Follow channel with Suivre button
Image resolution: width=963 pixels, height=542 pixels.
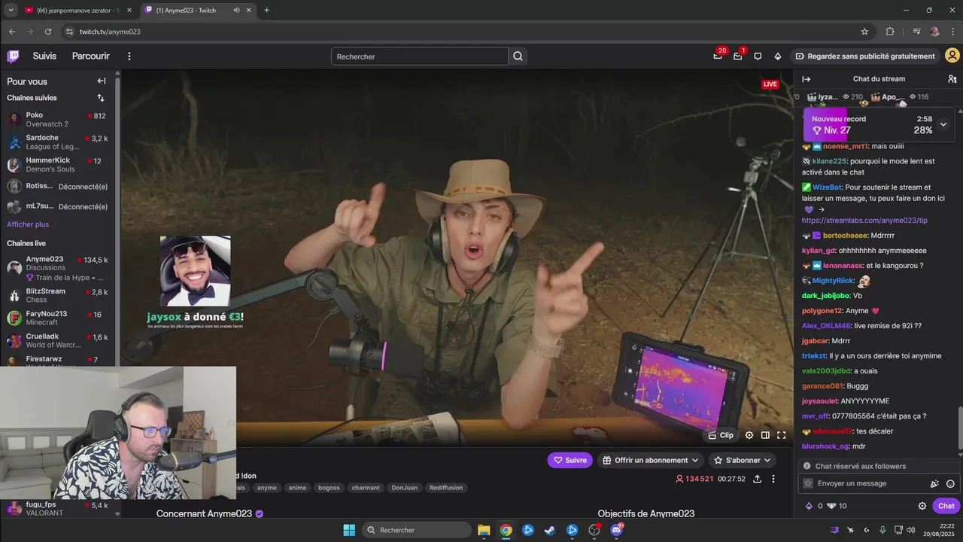tap(570, 460)
